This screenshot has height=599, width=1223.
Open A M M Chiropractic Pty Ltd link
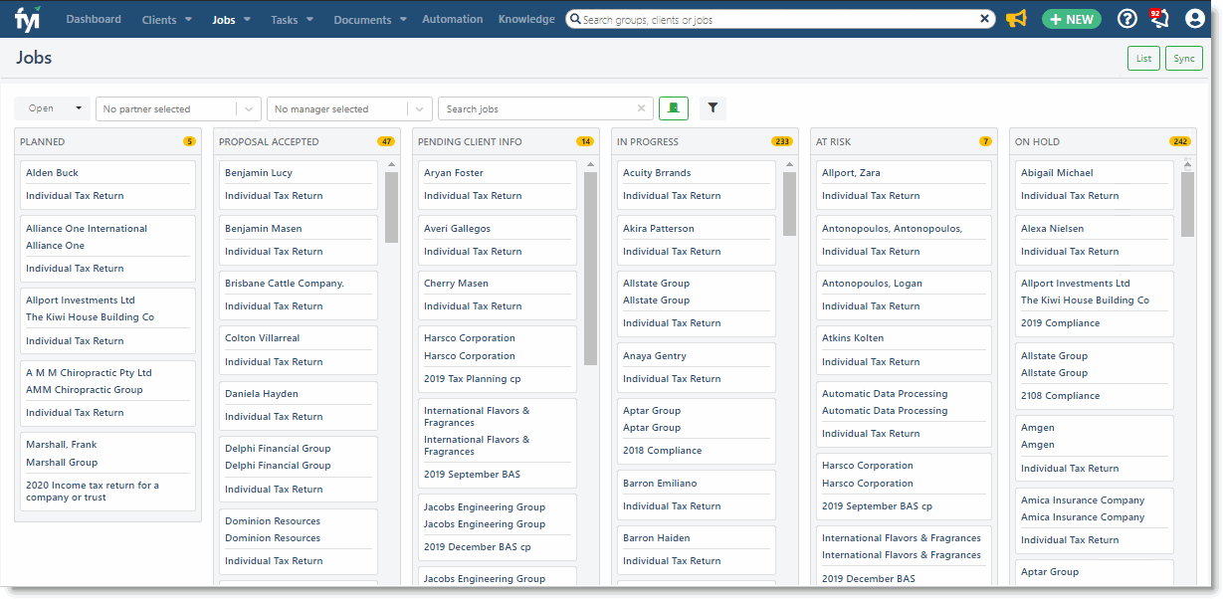coord(89,372)
